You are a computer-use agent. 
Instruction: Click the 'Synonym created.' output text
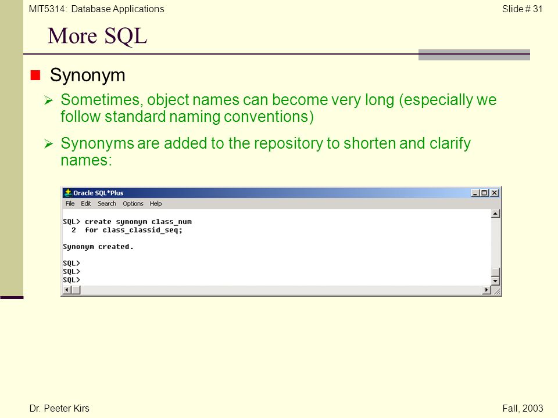tap(98, 247)
